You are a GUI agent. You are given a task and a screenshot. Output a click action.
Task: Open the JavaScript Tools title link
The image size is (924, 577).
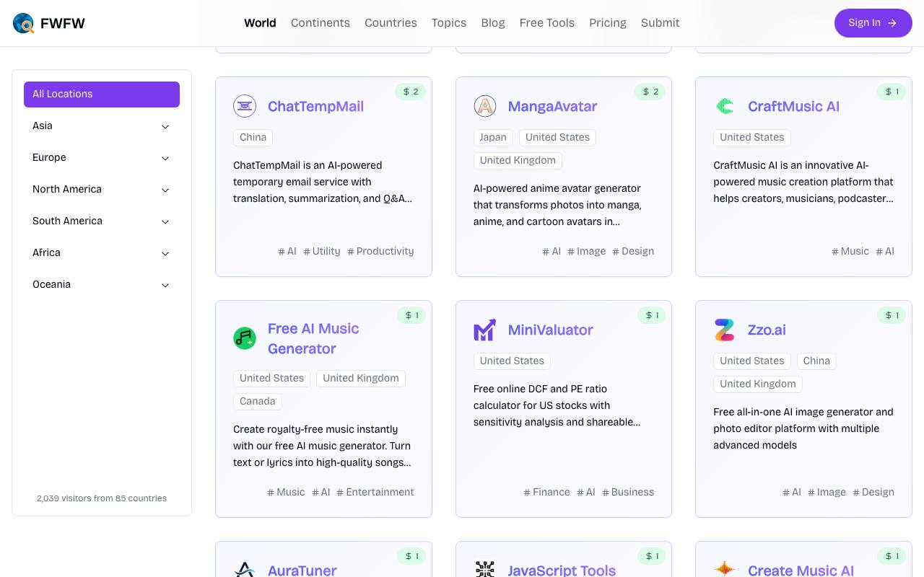coord(562,570)
